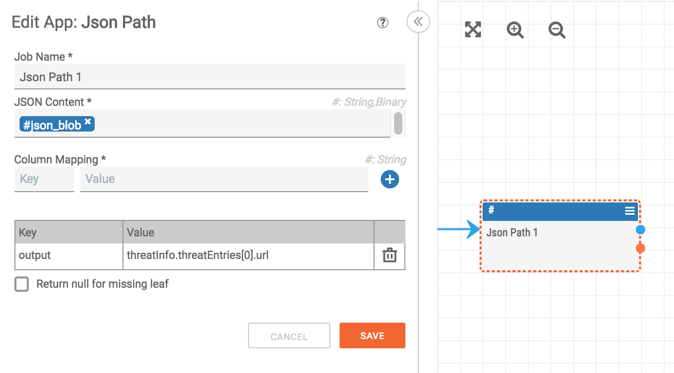Click the help question mark icon
Viewport: 674px width, 373px height.
click(x=382, y=23)
